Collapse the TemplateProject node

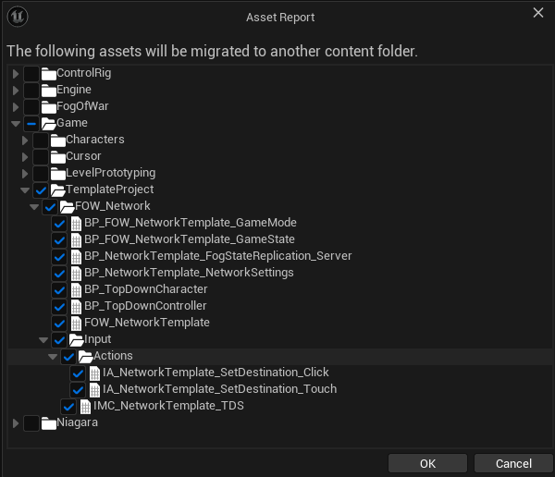point(25,190)
